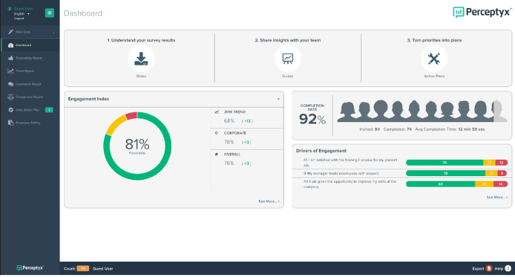
Task: Open the Comments Report menu item
Action: [30, 84]
